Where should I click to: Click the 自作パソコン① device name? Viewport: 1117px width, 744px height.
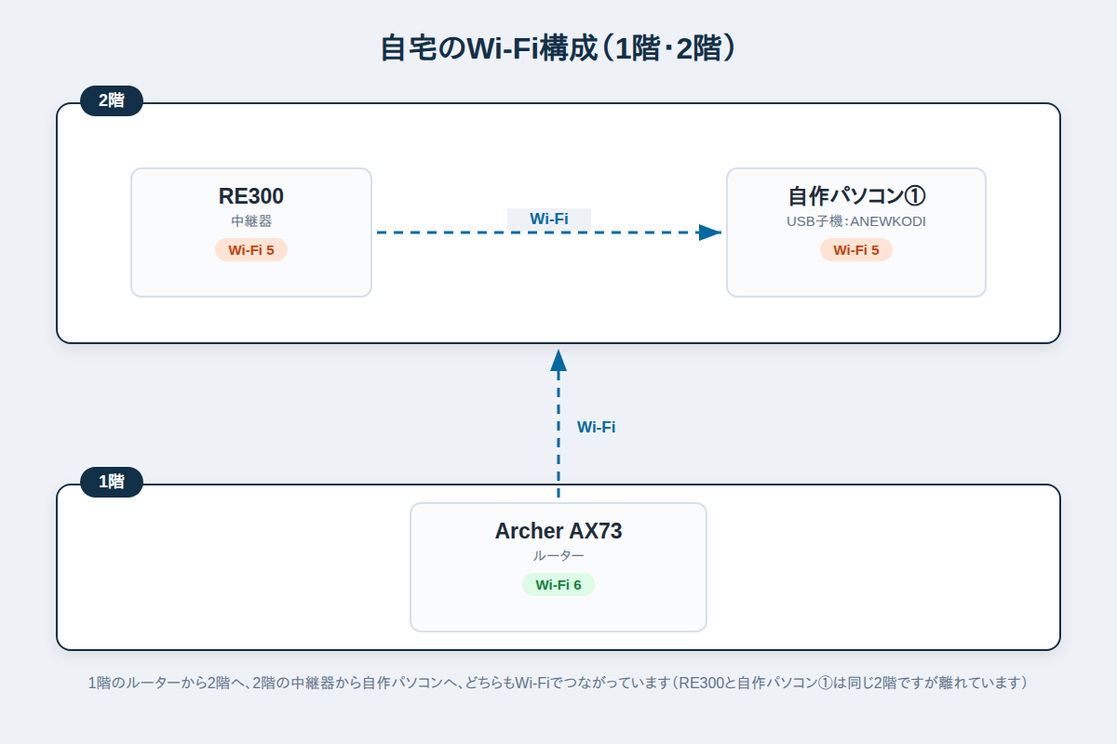pyautogui.click(x=856, y=196)
